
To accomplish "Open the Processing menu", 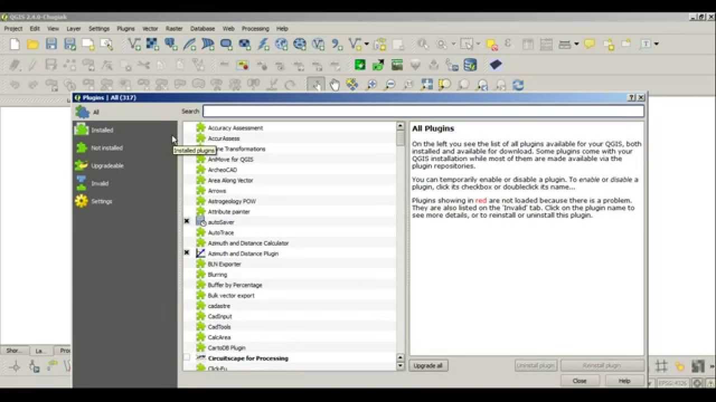I will 255,28.
